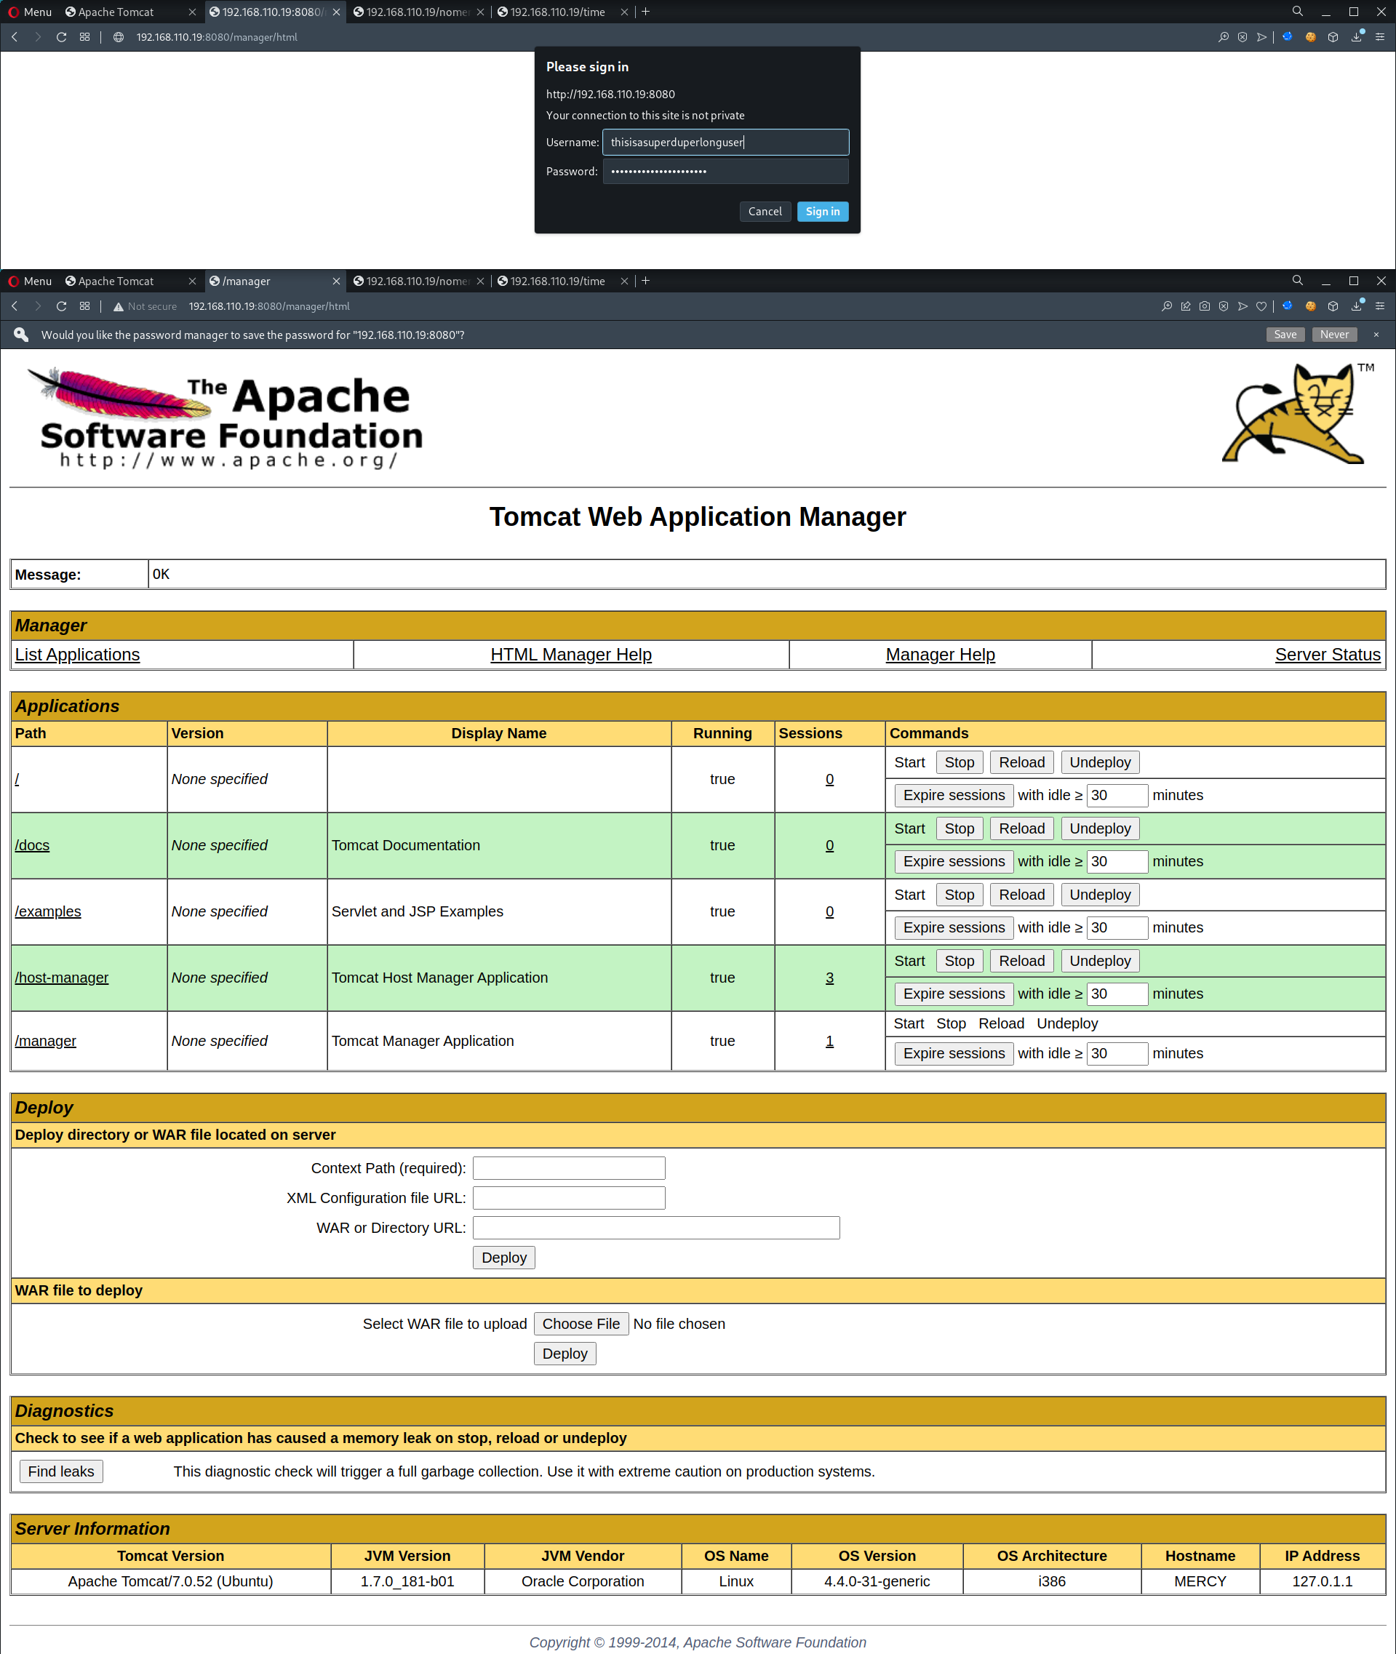
Task: Open downloads icon in upper browser window
Action: [1357, 37]
